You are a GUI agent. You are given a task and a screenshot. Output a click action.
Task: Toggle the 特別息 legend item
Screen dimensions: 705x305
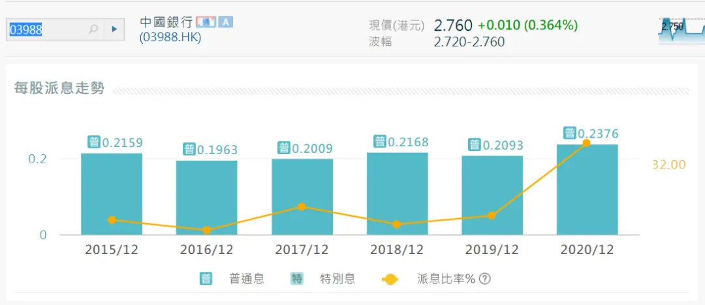tap(323, 279)
